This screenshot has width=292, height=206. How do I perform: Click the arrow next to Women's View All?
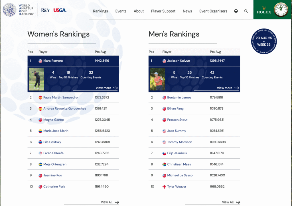pos(117,202)
